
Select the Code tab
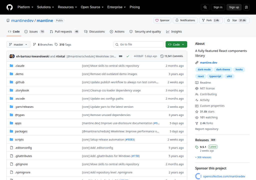click(x=14, y=32)
